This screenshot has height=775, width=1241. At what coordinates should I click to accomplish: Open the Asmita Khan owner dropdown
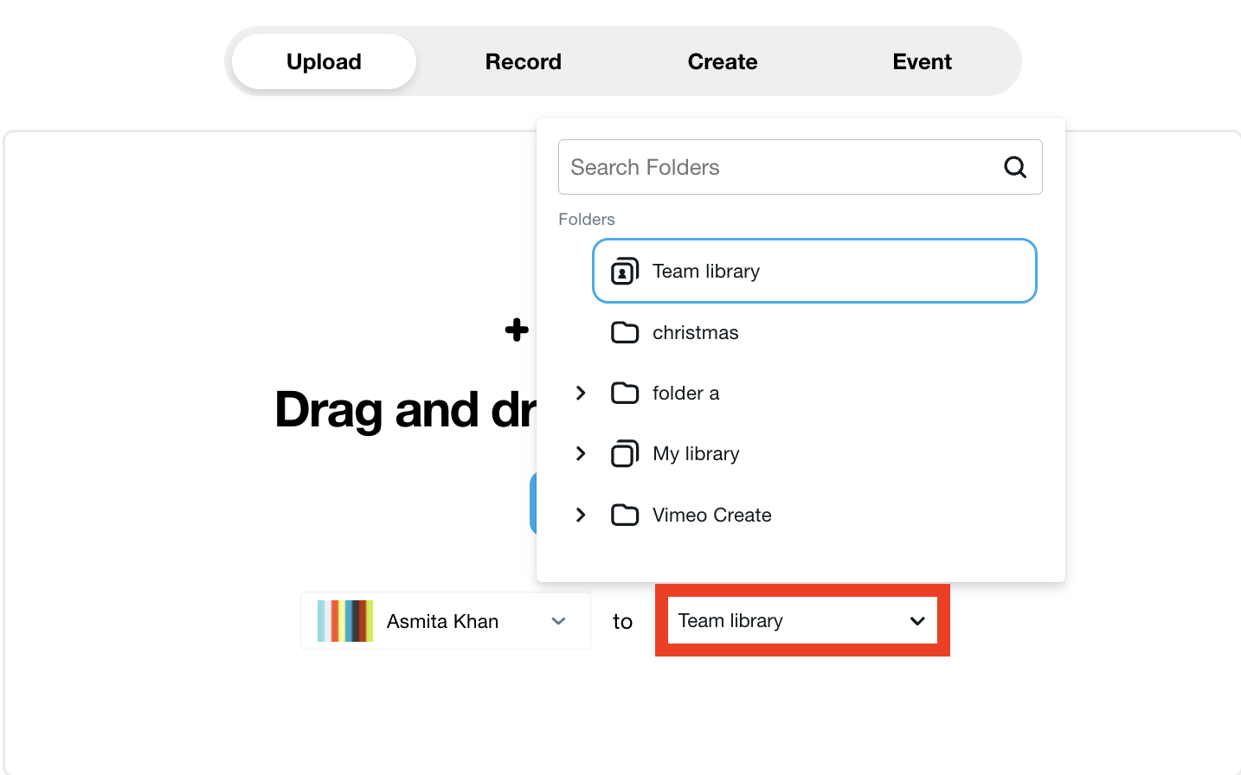point(558,621)
